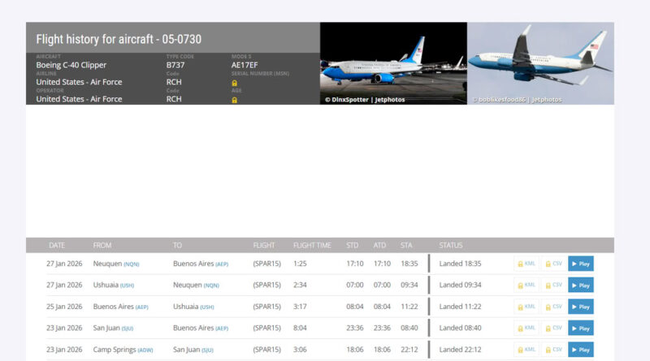
Task: Download KML for Ushuaia to Neuquen flight
Action: pos(526,285)
